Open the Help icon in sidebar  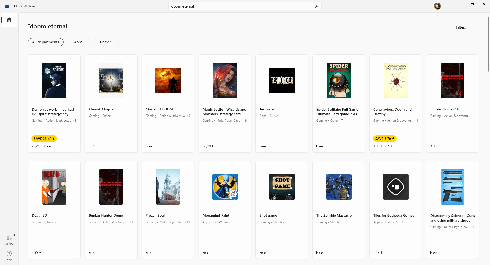[9, 256]
